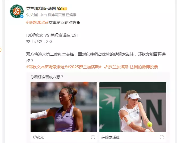The width and height of the screenshot is (177, 143).
Task: Open the #法网2025# hashtag
Action: [x=37, y=23]
